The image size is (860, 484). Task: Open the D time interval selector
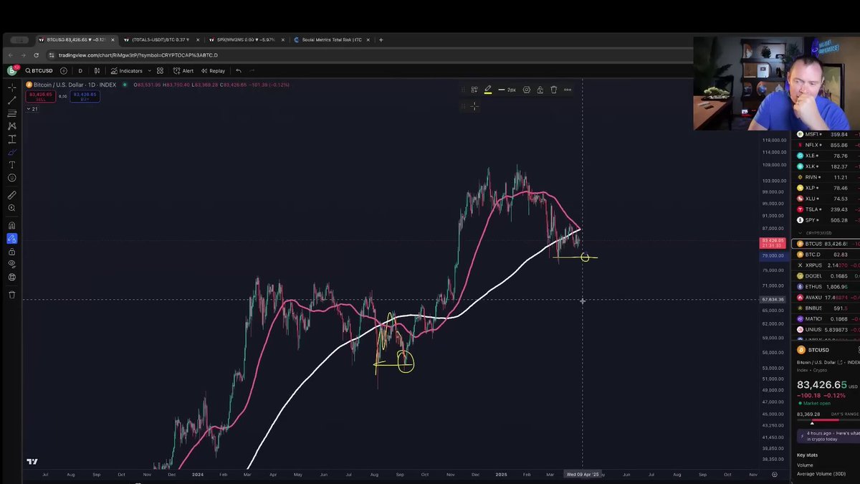pos(80,71)
